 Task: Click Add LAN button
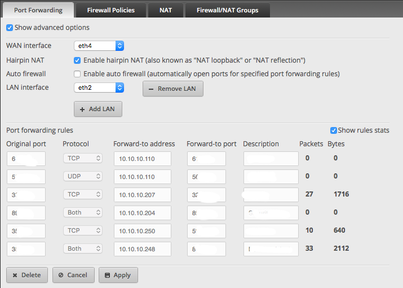pos(98,109)
